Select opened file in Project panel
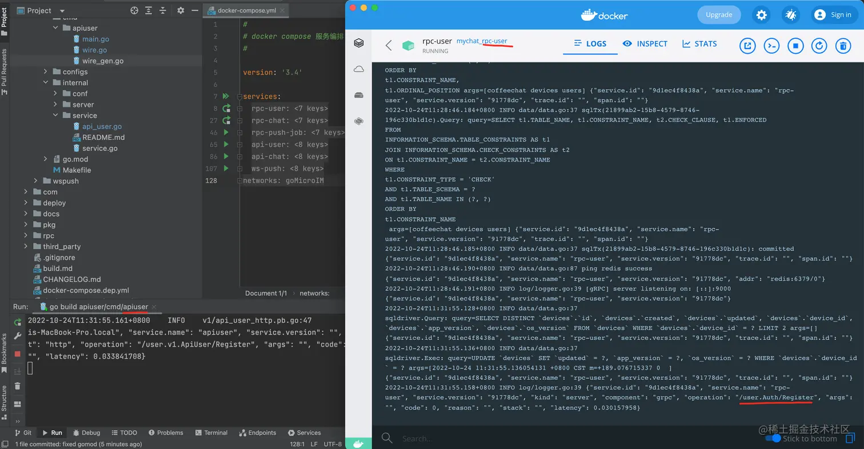The height and width of the screenshot is (449, 864). pos(134,10)
